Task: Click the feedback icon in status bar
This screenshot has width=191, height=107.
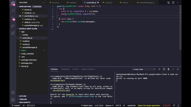Action: pos(174,106)
